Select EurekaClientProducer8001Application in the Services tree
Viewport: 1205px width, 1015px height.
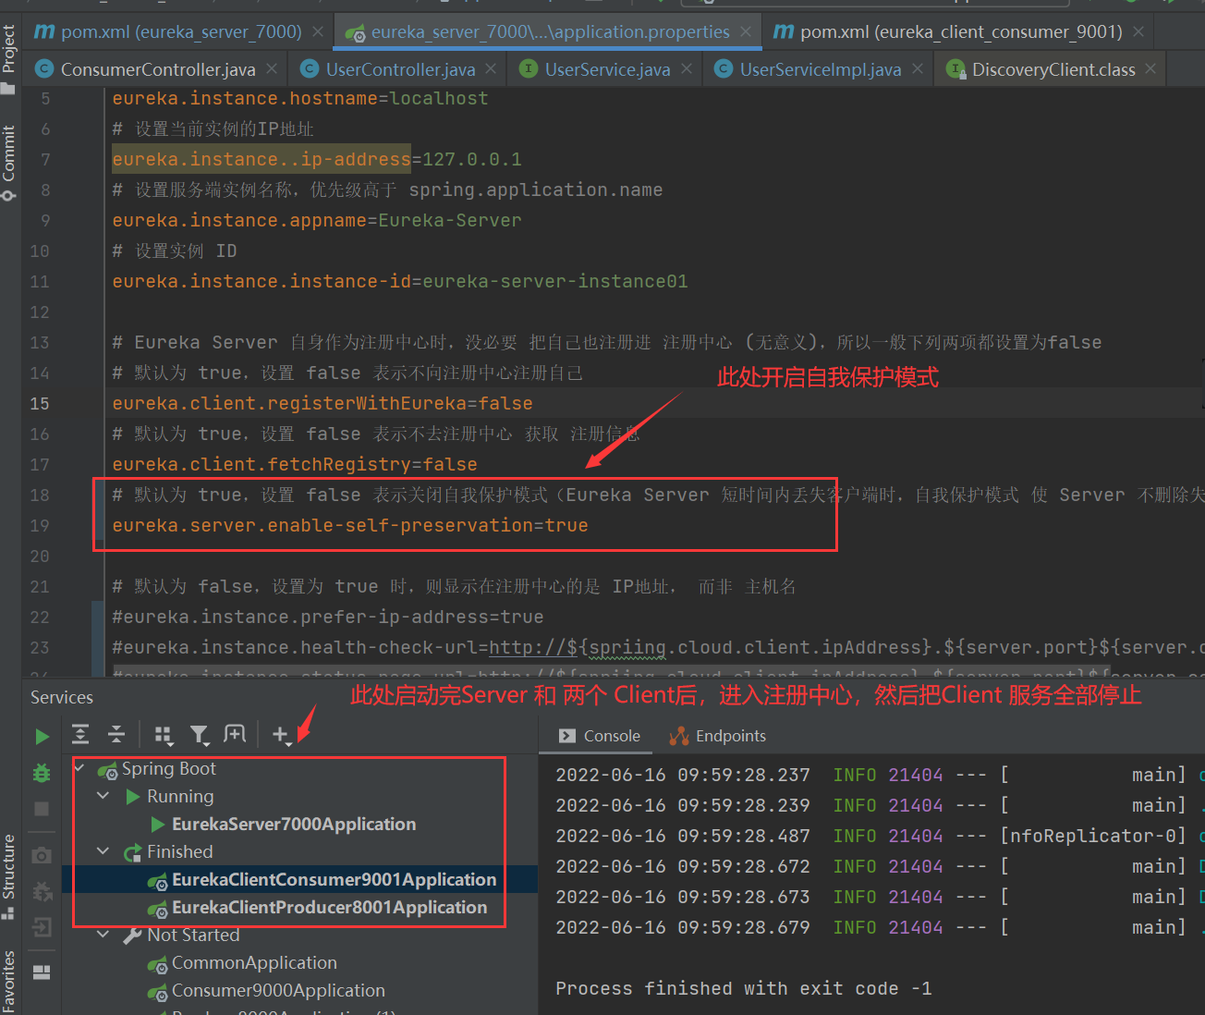[x=329, y=907]
